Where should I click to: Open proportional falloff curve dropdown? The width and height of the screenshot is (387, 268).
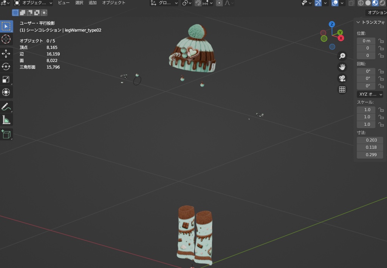coord(229,3)
